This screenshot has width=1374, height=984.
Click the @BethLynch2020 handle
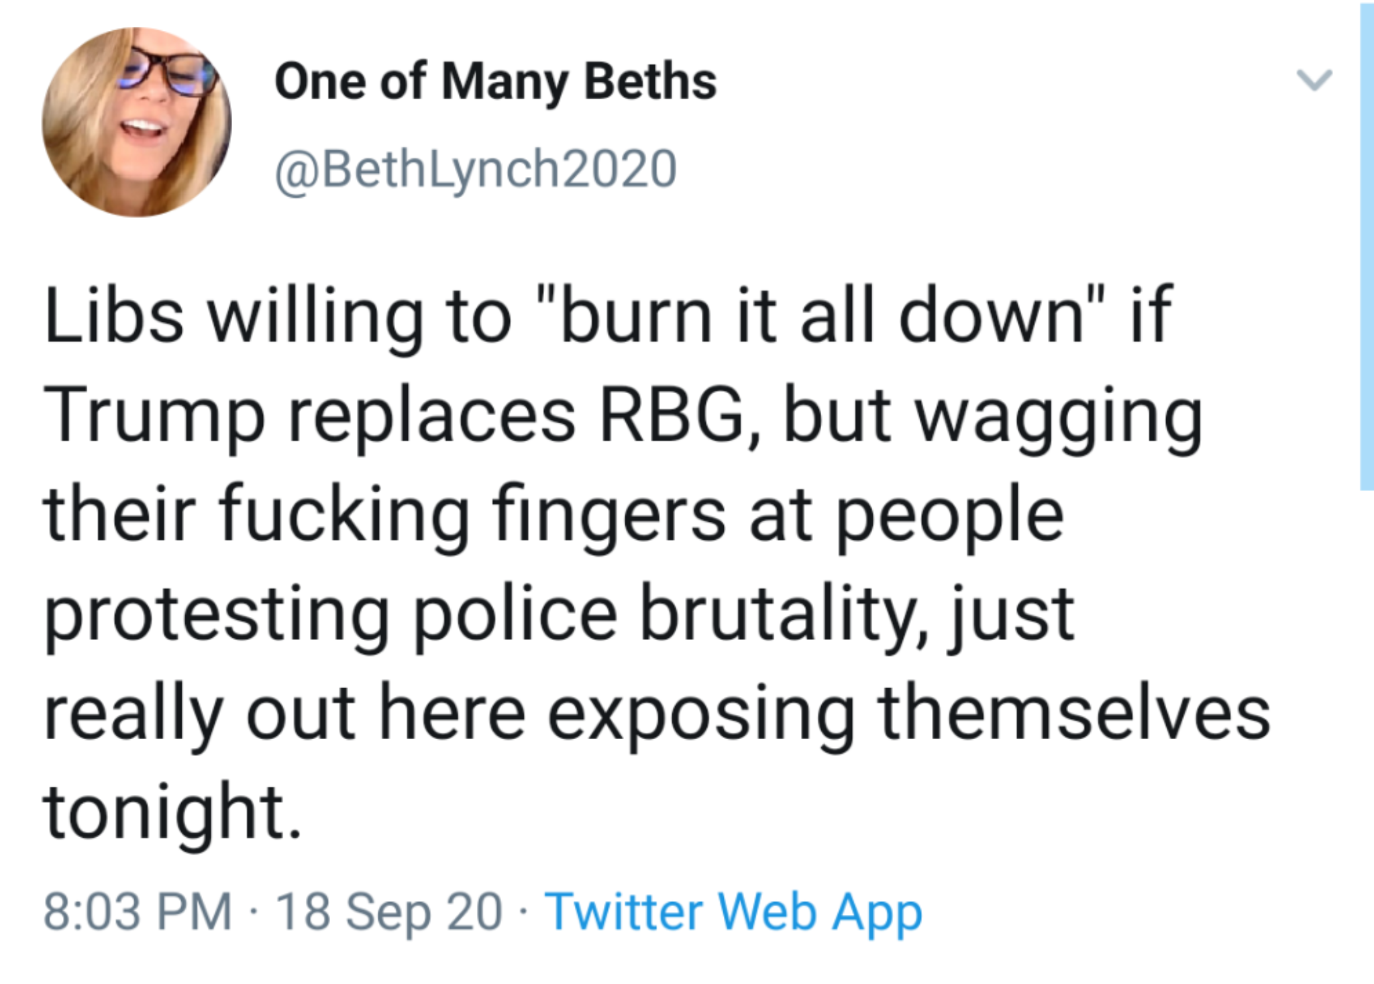point(476,169)
